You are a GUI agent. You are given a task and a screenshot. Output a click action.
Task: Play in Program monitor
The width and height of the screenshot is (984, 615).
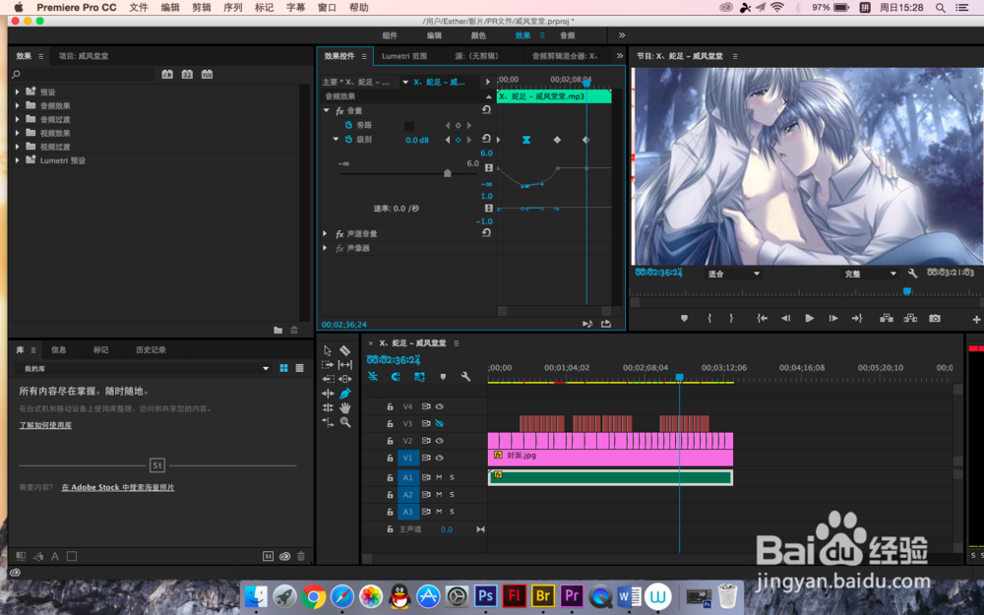click(810, 318)
